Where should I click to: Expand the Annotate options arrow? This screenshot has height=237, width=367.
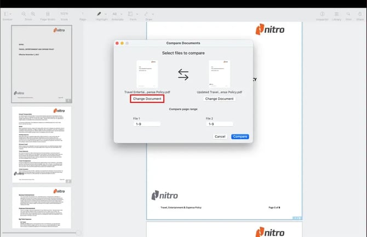click(x=121, y=14)
